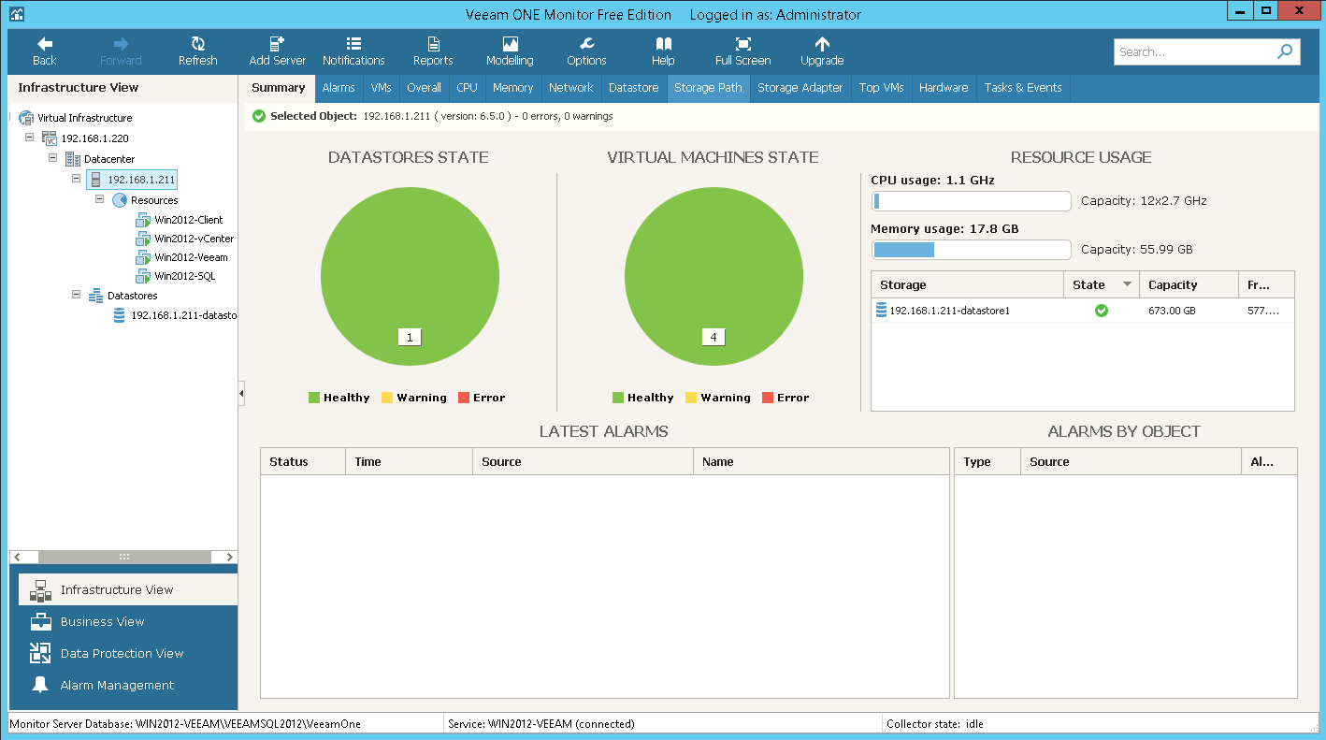Collapse the Datastores node expander
This screenshot has height=740, width=1326.
tap(77, 295)
